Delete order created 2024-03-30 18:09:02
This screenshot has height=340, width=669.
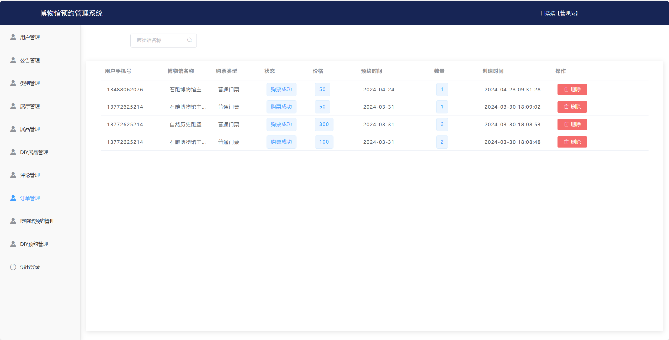click(572, 107)
